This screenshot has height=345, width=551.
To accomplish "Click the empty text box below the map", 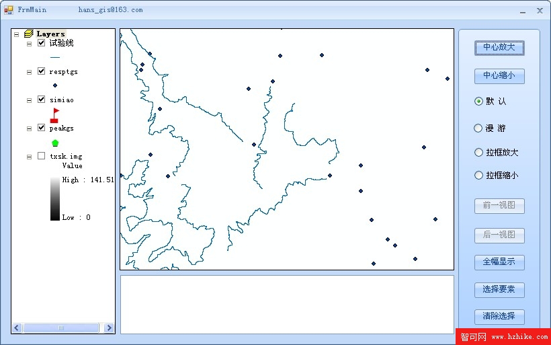I will point(287,305).
